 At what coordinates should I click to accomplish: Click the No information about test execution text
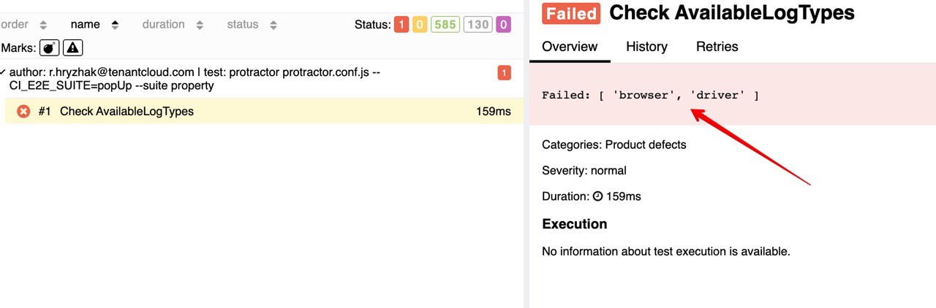(x=666, y=252)
